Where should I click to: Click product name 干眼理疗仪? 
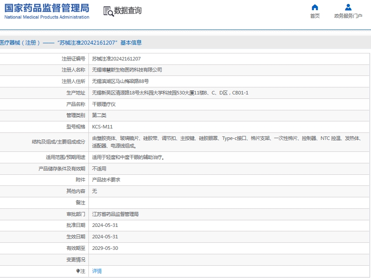pyautogui.click(x=103, y=104)
